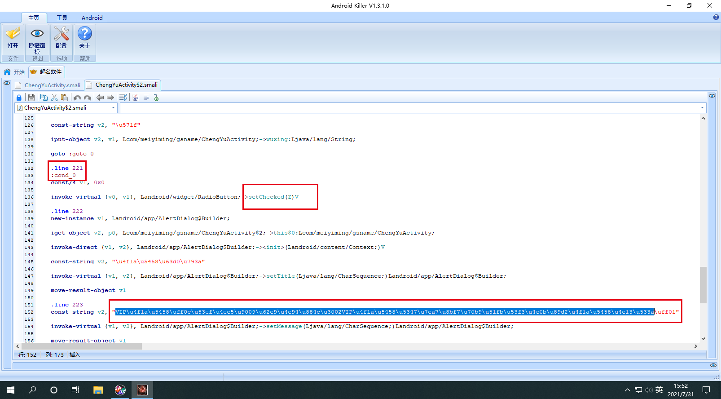Viewport: 721px width, 399px height.
Task: Switch to the 主页 ribbon tab
Action: pos(34,18)
